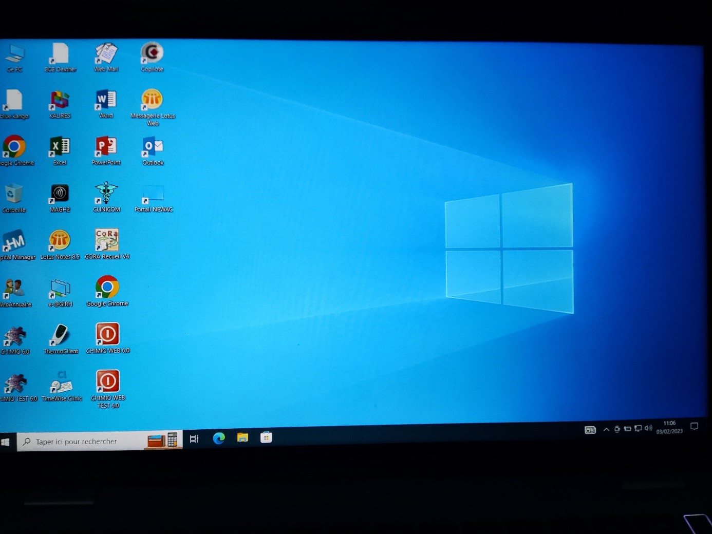The height and width of the screenshot is (534, 712).
Task: Select the TimeWise Clinic shortcut
Action: (61, 383)
